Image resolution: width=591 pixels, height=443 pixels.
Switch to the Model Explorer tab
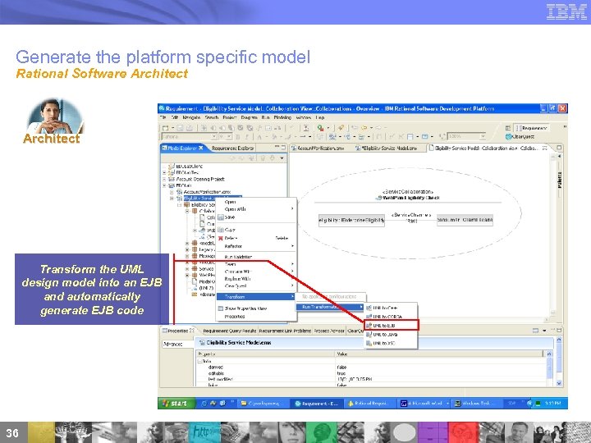click(x=182, y=148)
